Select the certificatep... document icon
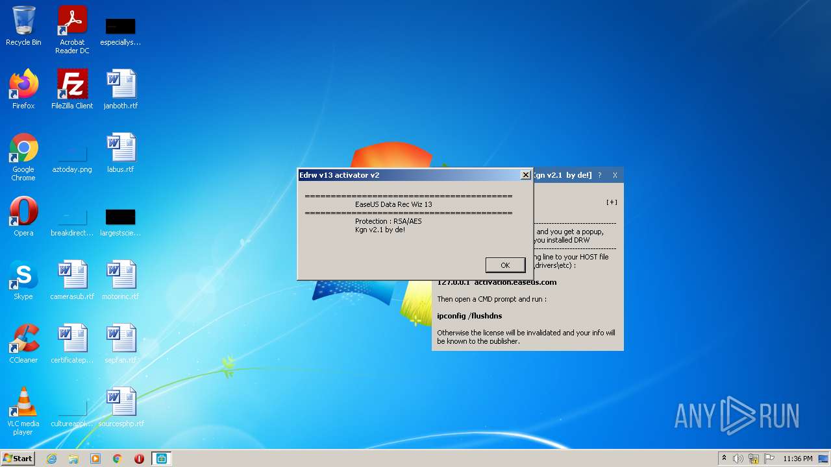The image size is (831, 467). 72,343
